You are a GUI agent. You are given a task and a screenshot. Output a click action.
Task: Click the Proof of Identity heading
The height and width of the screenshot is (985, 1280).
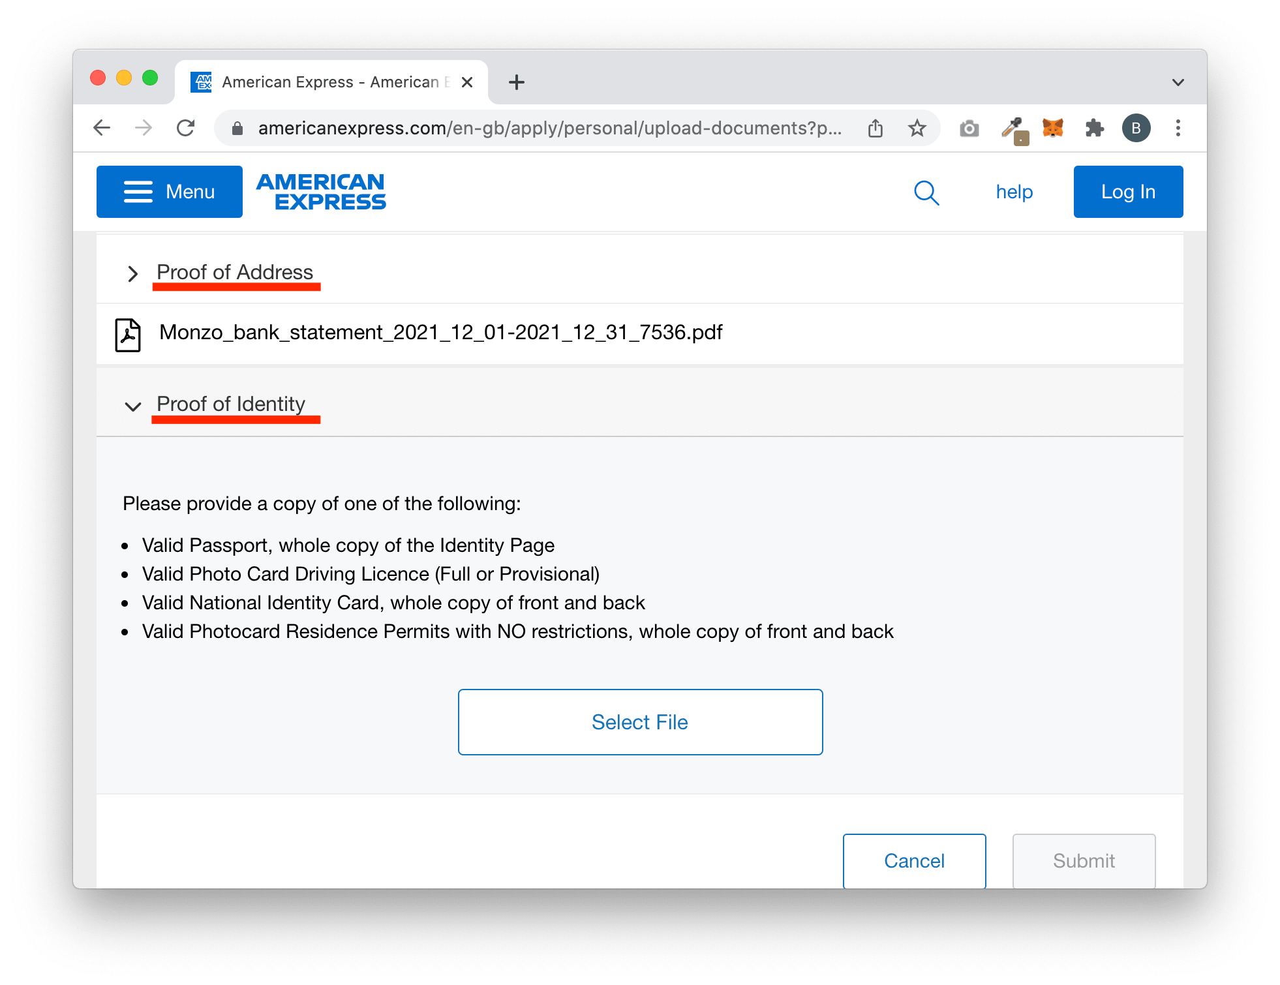pos(231,404)
